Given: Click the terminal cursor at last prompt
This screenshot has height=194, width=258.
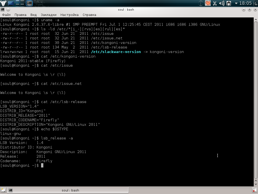Looking at the screenshot, I should (42, 165).
